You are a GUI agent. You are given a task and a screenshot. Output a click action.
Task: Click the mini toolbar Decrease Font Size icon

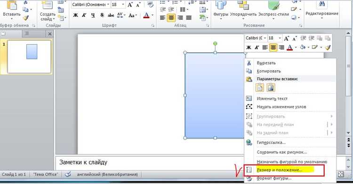click(x=295, y=39)
